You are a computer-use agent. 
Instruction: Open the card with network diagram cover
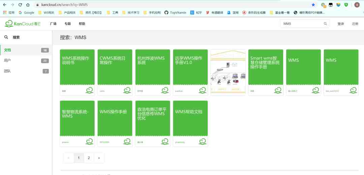pos(228,72)
